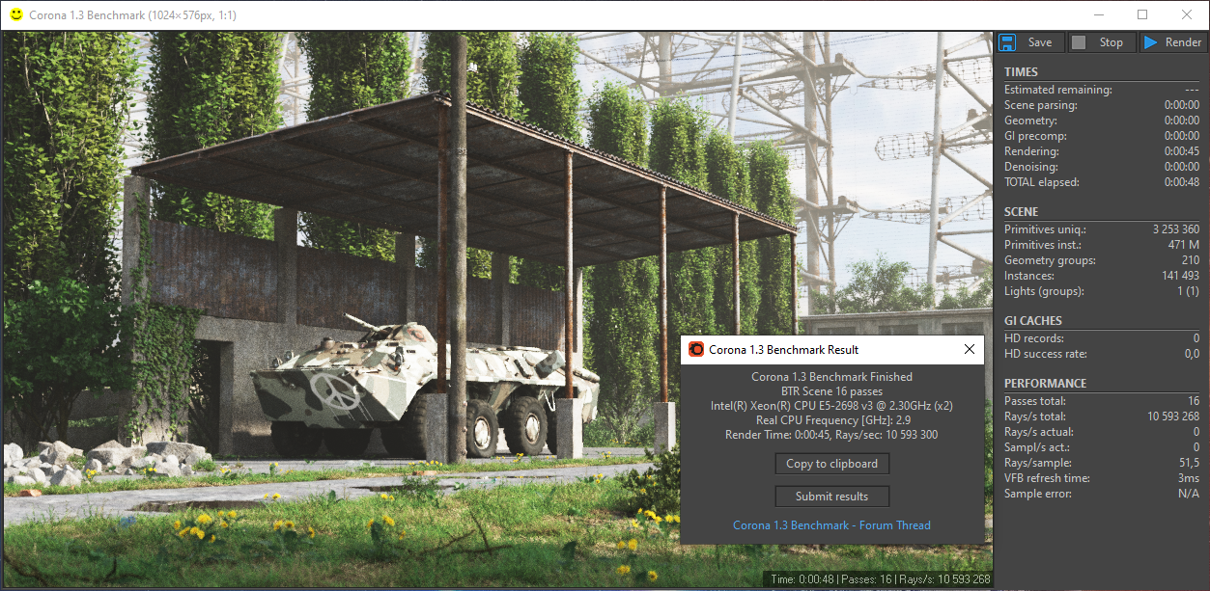Viewport: 1210px width, 591px height.
Task: Close the Corona 1.3 Benchmark Result dialog
Action: point(969,349)
